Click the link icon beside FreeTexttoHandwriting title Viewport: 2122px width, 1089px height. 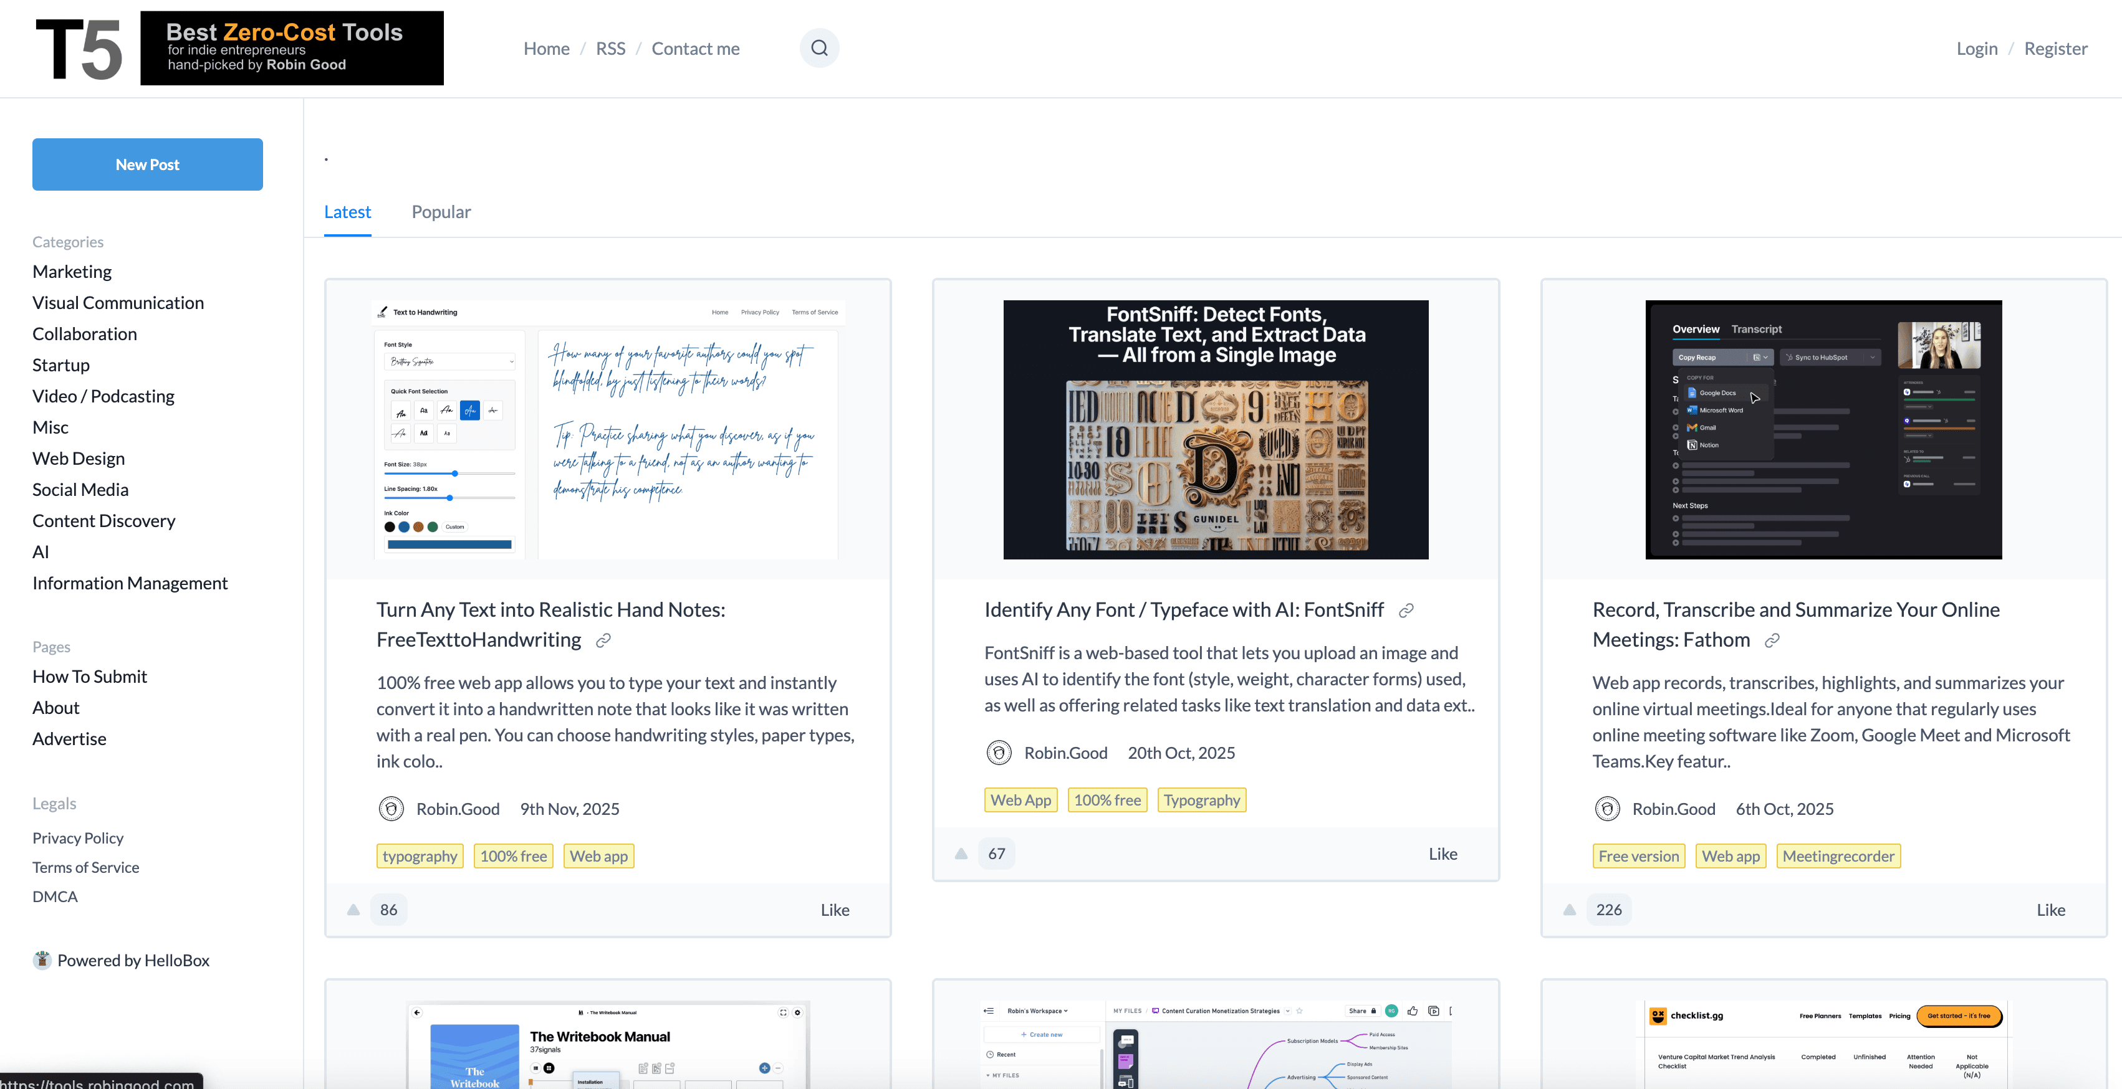point(603,640)
